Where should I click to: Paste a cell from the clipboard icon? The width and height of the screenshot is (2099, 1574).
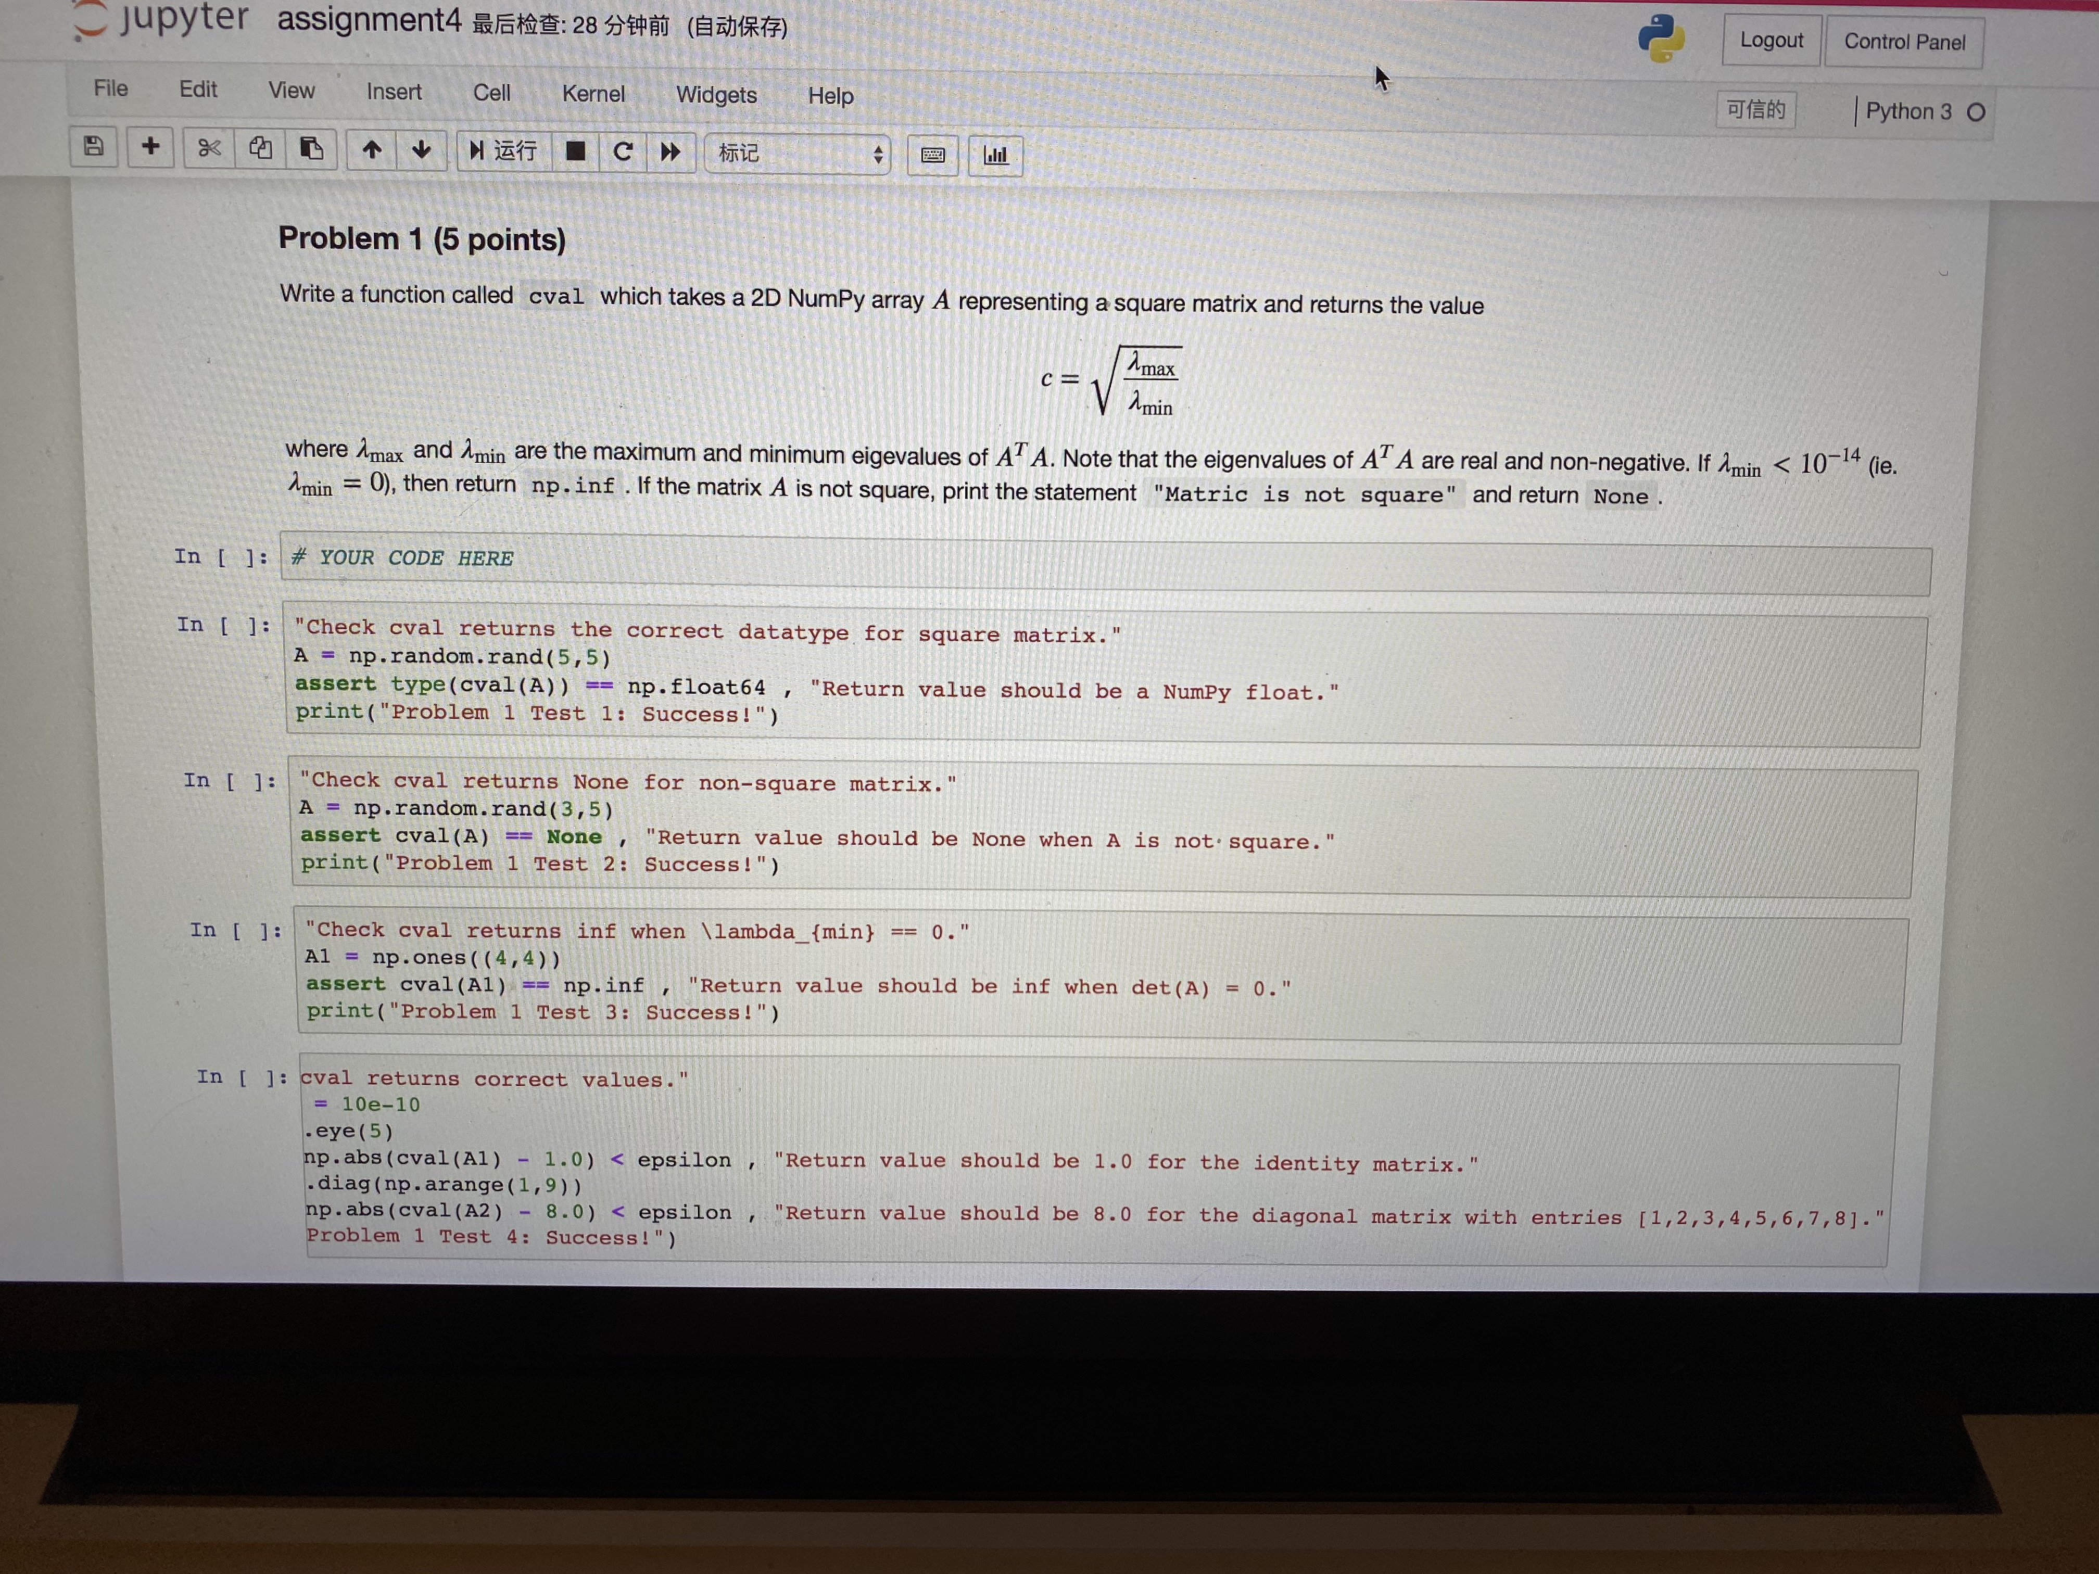(x=312, y=149)
